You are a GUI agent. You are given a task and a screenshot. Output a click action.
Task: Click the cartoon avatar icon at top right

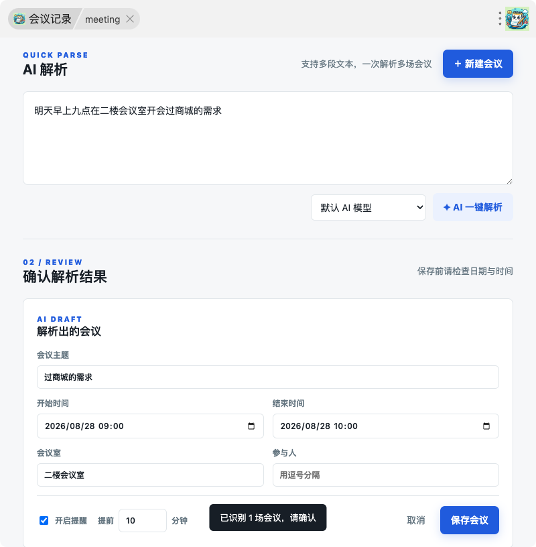coord(517,19)
